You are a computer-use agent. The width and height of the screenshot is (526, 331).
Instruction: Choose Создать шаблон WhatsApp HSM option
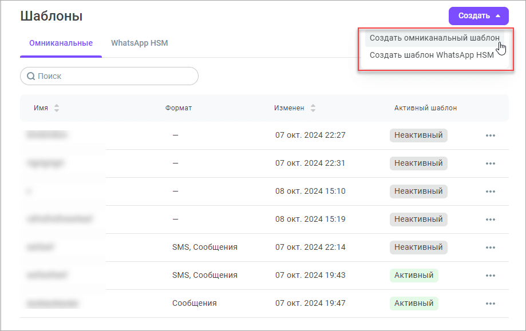432,55
